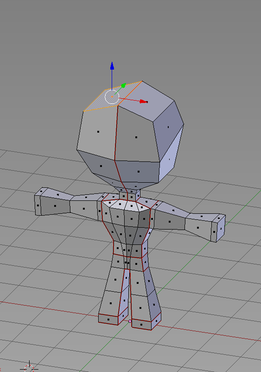The height and width of the screenshot is (372, 261).
Task: Select the screen-right foot front face dot
Action: tap(141, 324)
